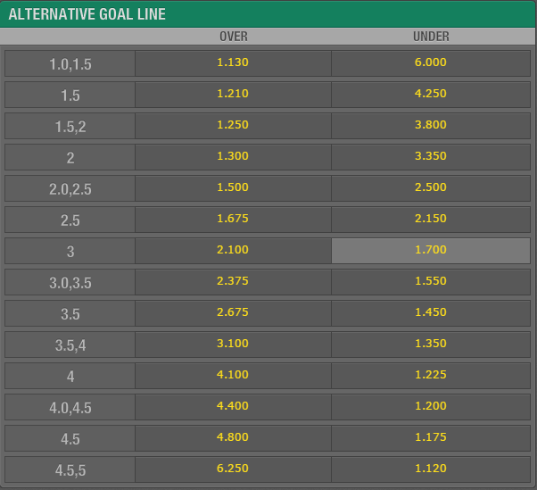Select Under 6.000 odds for line 1.0,1.5
The height and width of the screenshot is (490, 537).
coord(431,63)
